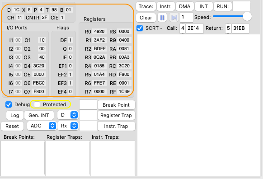
Task: Open the Rx dropdown selector
Action: [68, 126]
